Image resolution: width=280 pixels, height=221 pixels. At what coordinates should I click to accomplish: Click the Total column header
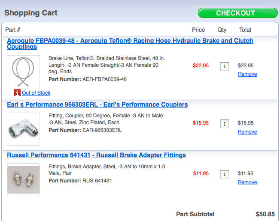245,30
